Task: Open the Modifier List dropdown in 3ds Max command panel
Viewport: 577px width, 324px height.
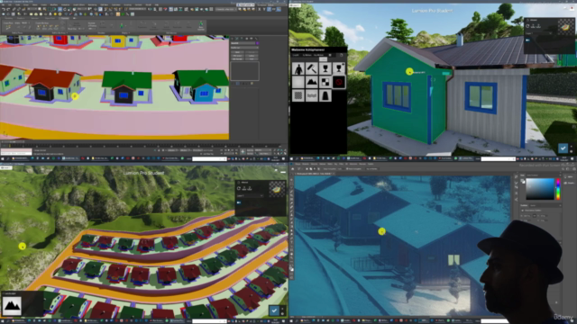Action: 244,48
